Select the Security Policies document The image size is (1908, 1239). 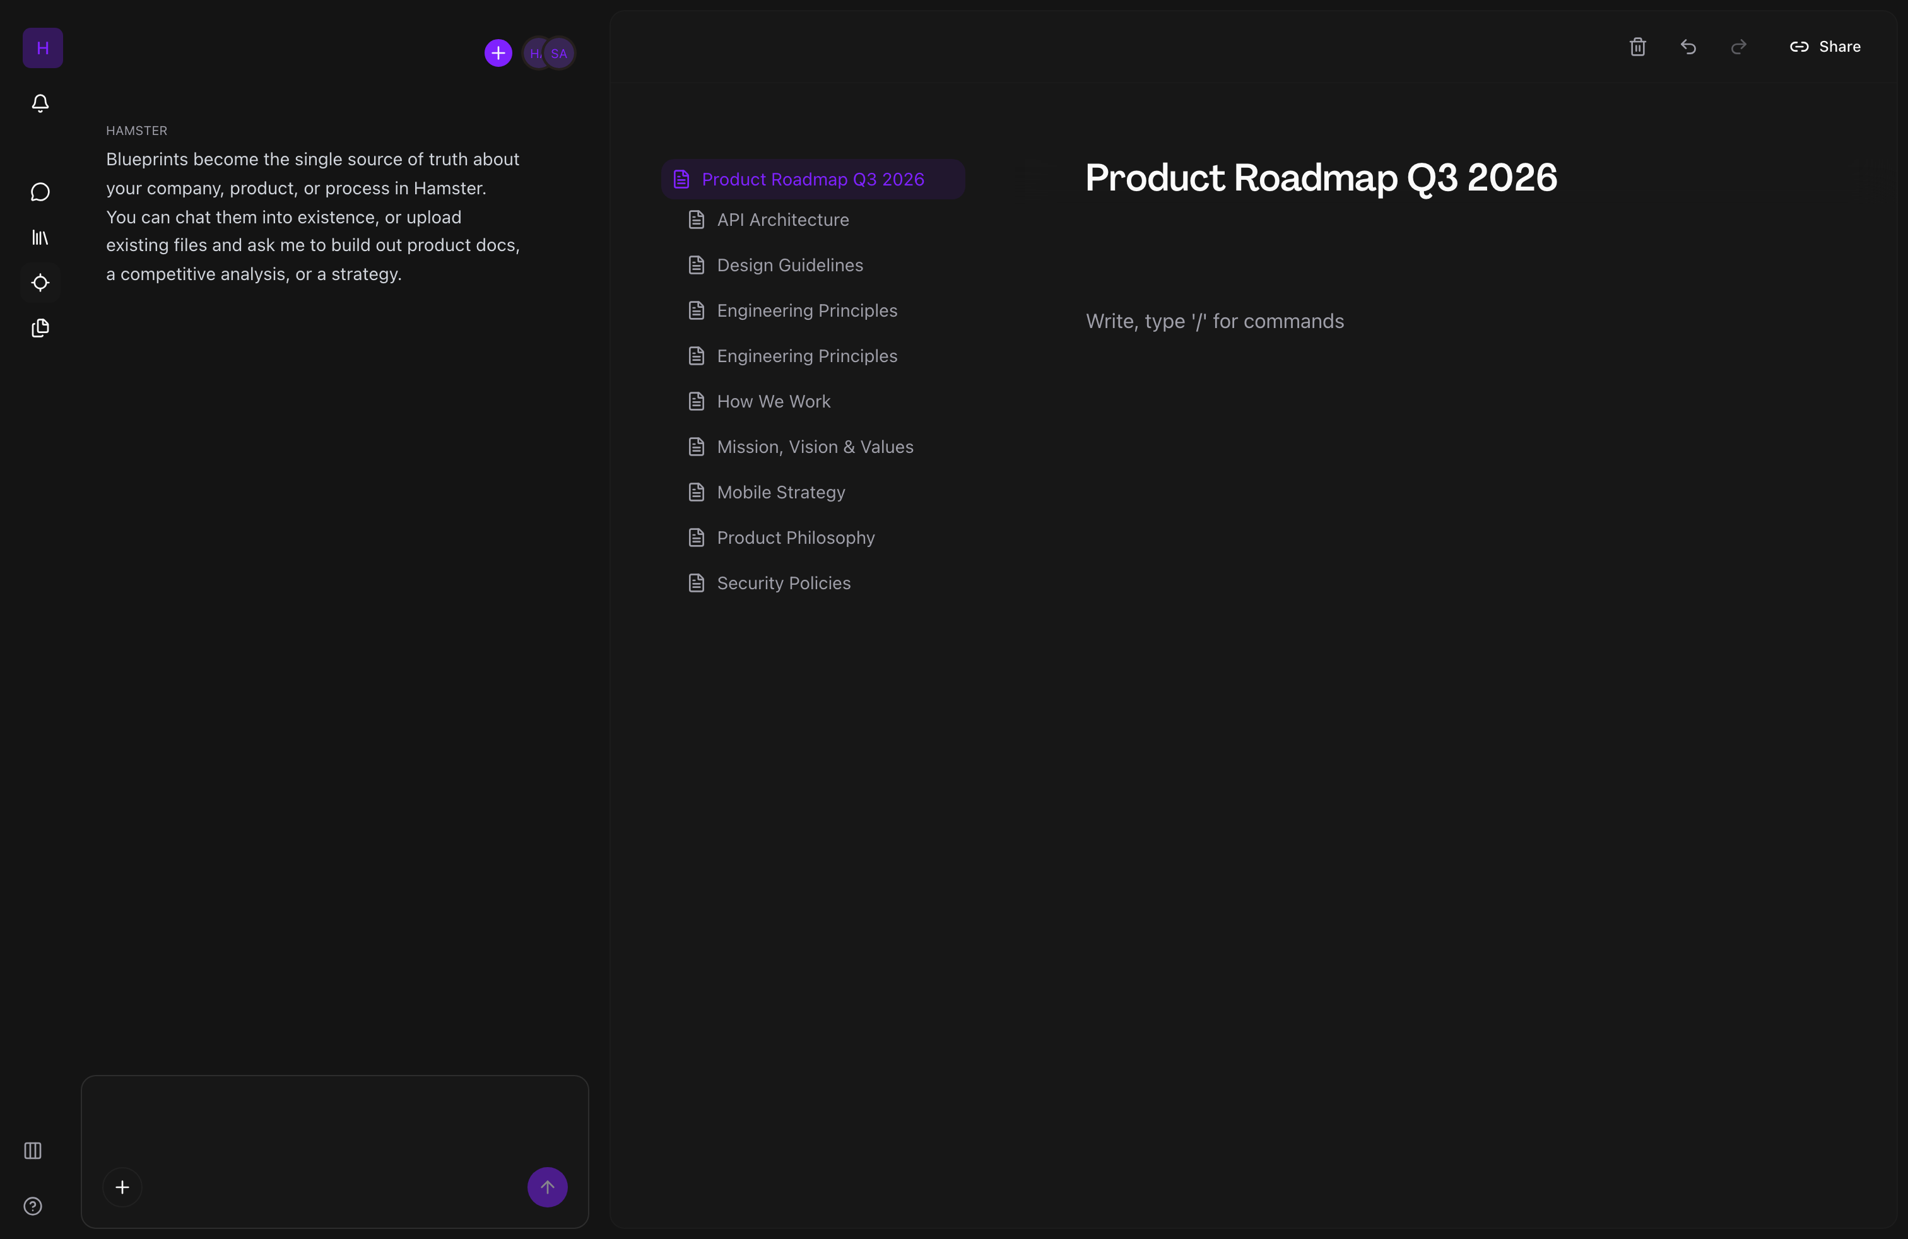(x=783, y=583)
